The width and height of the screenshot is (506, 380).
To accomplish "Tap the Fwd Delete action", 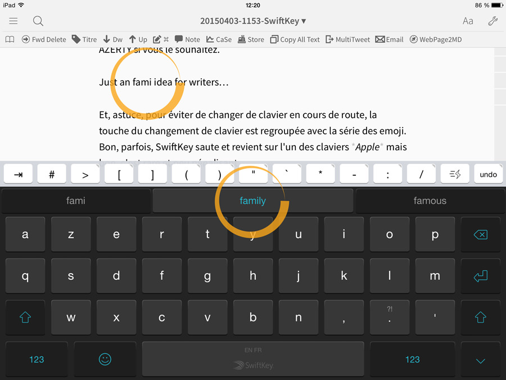I will tap(44, 39).
